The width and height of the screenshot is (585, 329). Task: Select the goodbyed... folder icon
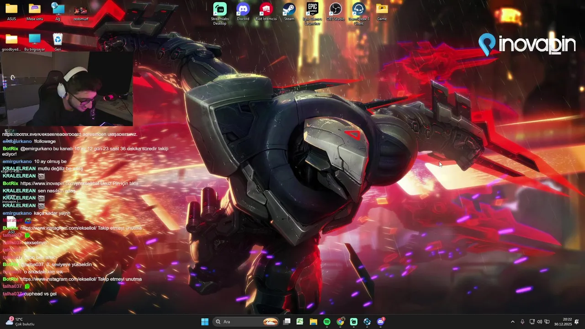pyautogui.click(x=11, y=42)
